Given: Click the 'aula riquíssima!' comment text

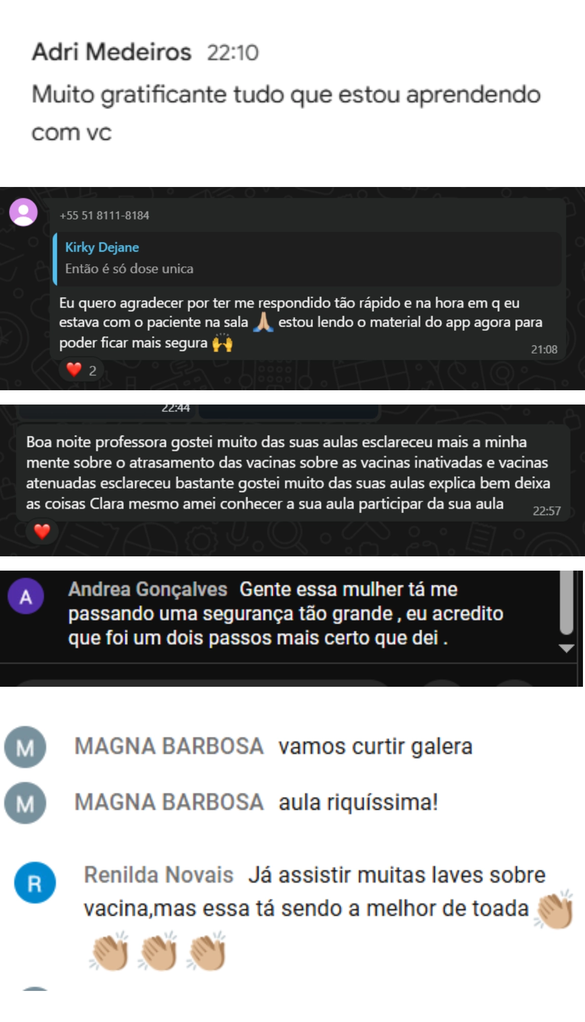Looking at the screenshot, I should click(358, 802).
